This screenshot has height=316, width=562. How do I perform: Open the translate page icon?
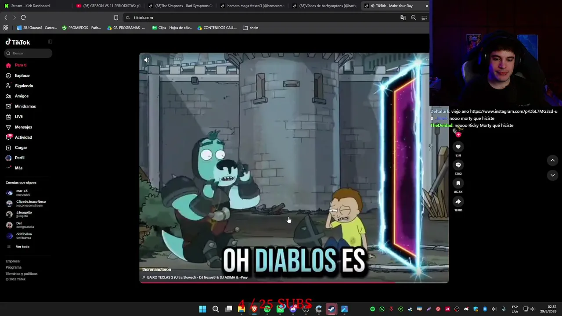pyautogui.click(x=403, y=18)
